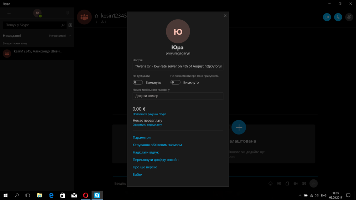Click the 'Додати номер' phone field
The width and height of the screenshot is (356, 200).
pos(178,96)
